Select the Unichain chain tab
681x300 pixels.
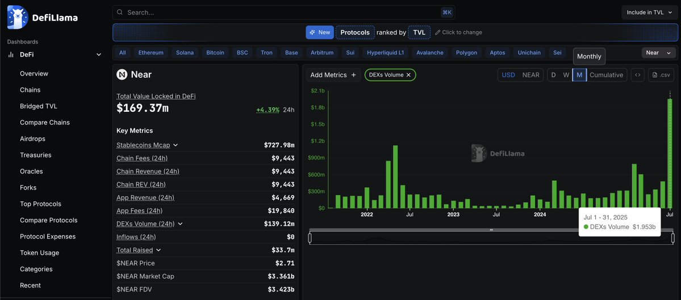point(529,53)
